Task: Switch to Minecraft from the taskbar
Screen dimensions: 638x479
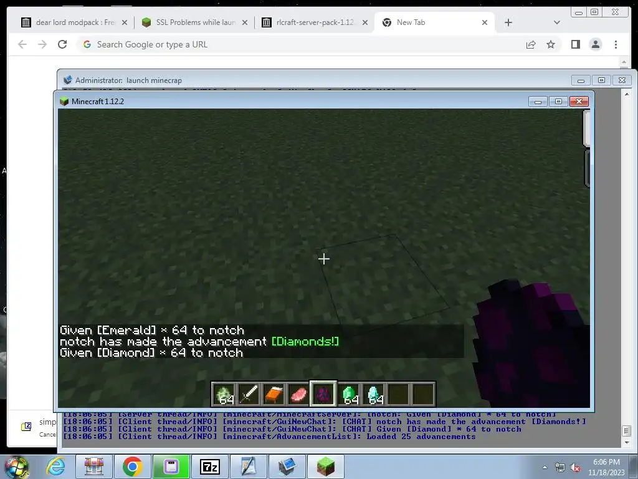Action: point(325,467)
